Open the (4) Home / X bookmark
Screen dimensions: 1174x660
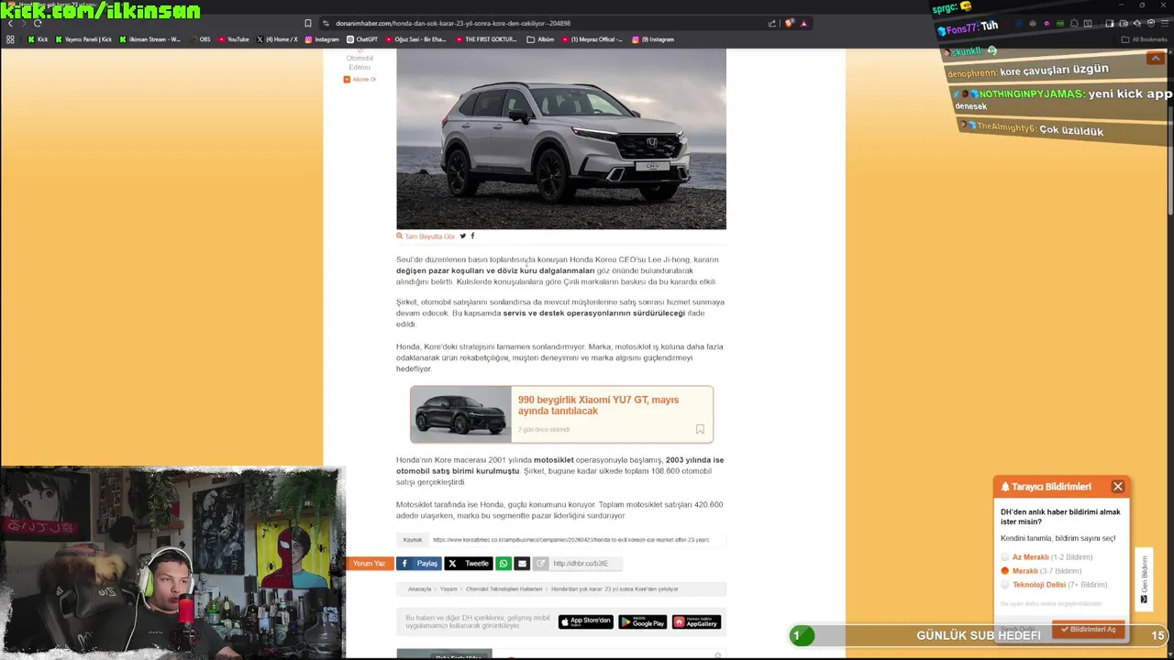pyautogui.click(x=278, y=39)
